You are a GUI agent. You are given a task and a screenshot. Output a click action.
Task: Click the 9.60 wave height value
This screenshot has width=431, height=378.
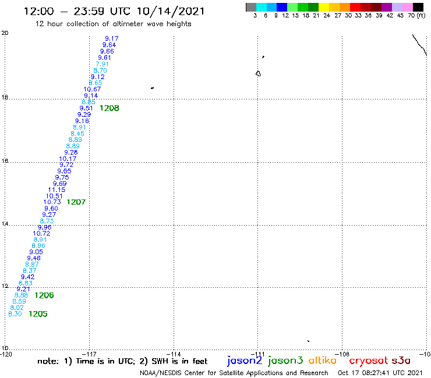(x=51, y=208)
